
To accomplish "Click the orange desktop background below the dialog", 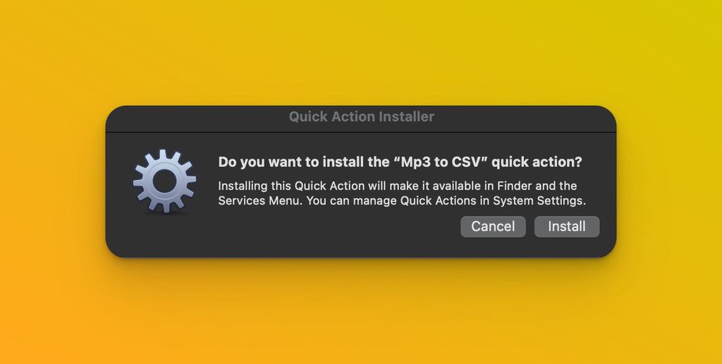I will (361, 310).
